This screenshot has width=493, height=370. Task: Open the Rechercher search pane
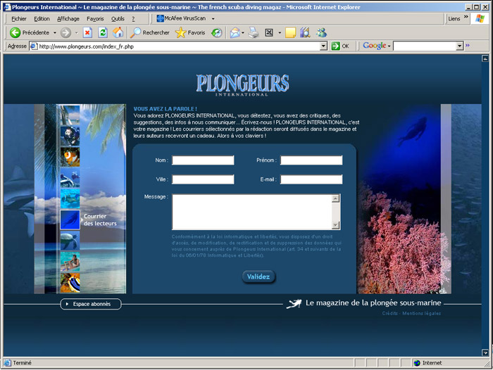(x=150, y=32)
